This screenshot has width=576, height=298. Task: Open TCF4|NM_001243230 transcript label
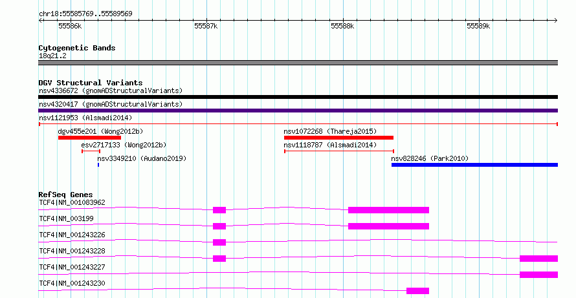(72, 283)
